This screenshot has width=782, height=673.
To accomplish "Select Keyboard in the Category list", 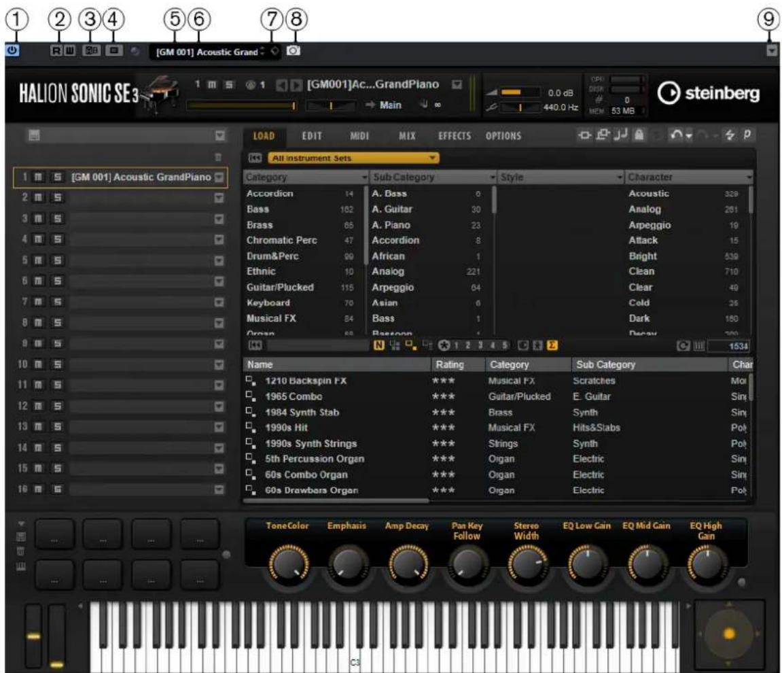I will 268,303.
